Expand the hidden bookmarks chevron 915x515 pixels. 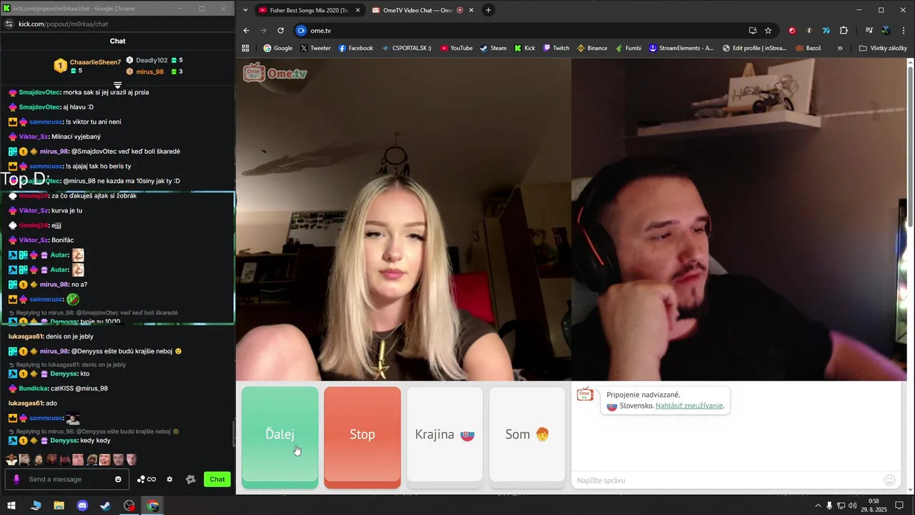coord(840,48)
